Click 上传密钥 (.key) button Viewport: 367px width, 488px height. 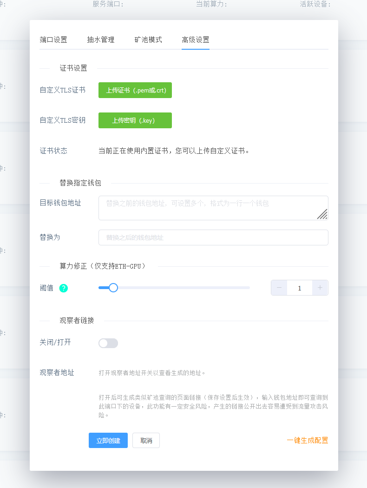pos(135,120)
